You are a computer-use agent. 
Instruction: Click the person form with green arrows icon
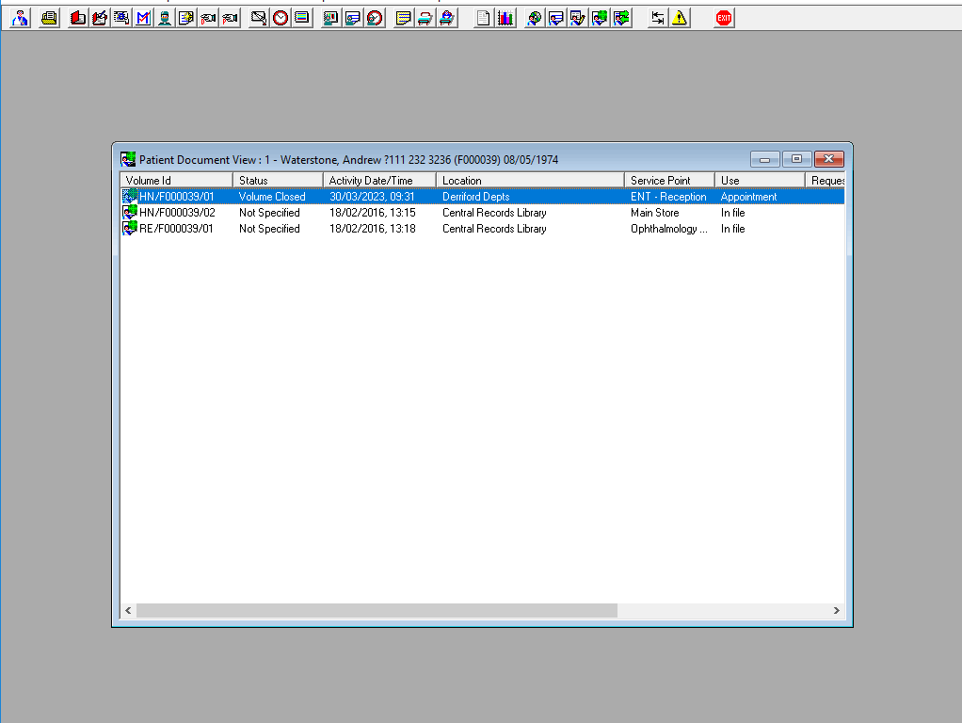pyautogui.click(x=621, y=18)
